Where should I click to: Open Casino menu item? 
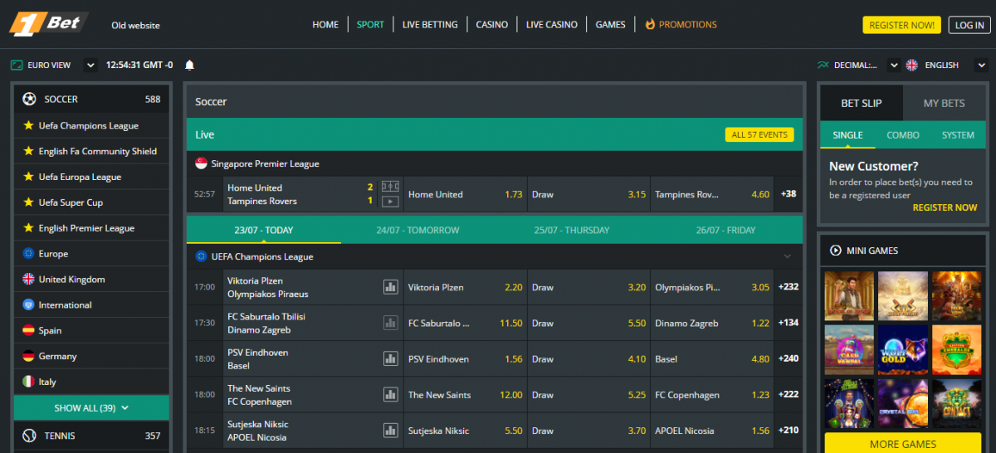492,25
